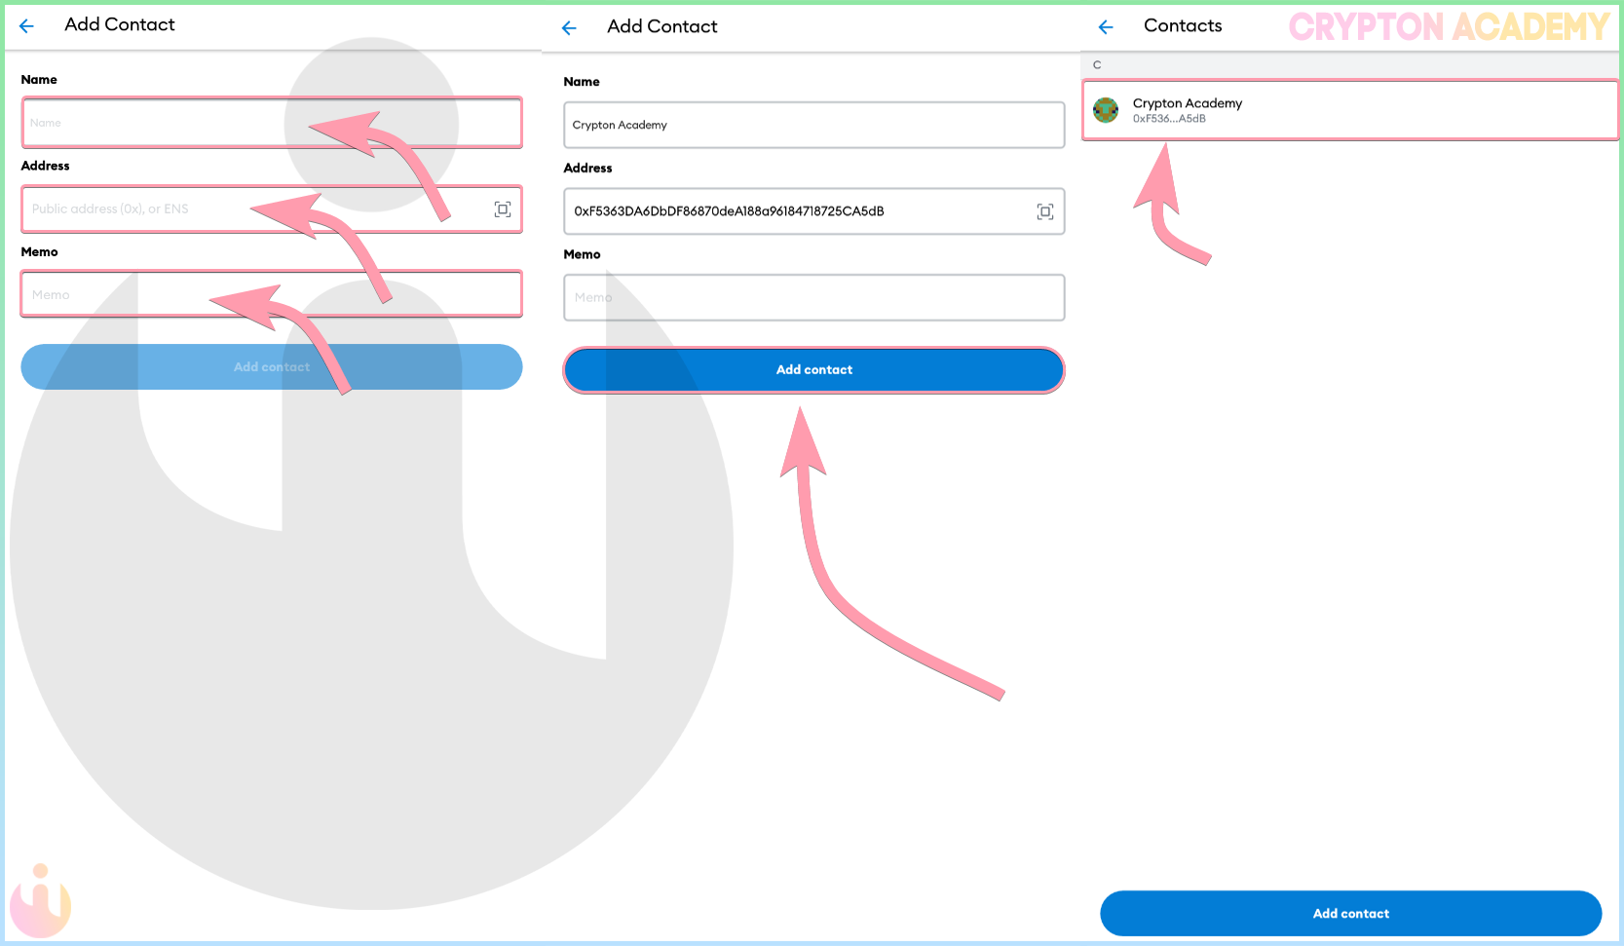The height and width of the screenshot is (946, 1624).
Task: Focus the Memo field below the 0xF5363DA6 address
Action: [814, 297]
